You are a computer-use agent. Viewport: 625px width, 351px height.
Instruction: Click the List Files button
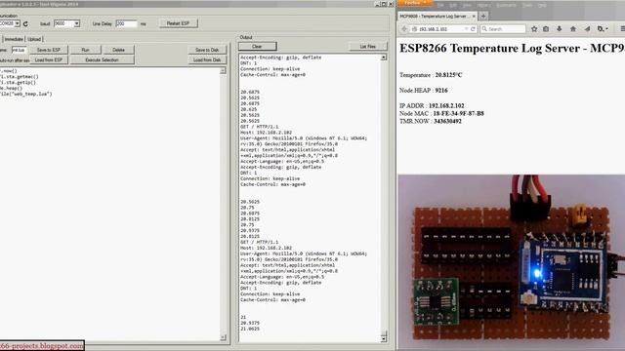(x=367, y=47)
